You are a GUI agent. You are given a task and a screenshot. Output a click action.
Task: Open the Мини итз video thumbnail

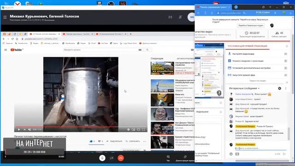tap(162, 100)
